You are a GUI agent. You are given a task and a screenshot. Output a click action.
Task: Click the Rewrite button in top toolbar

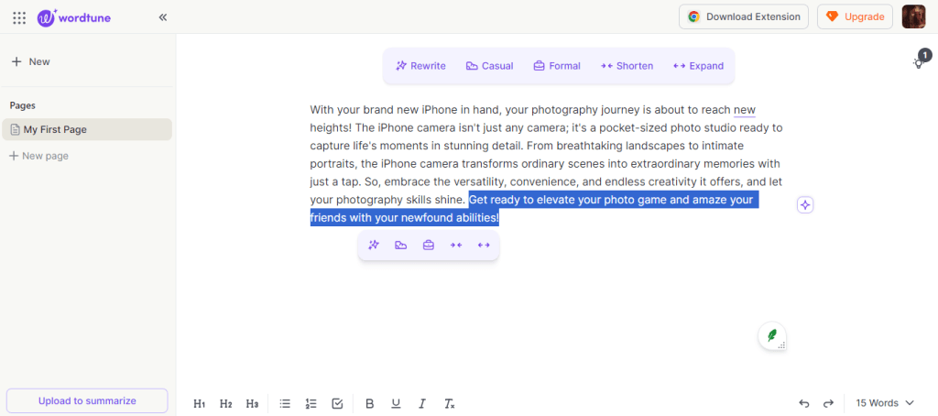(x=420, y=66)
